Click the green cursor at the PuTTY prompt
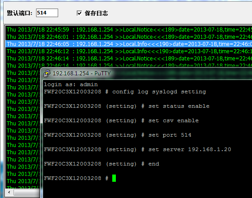The width and height of the screenshot is (252, 198). [114, 178]
